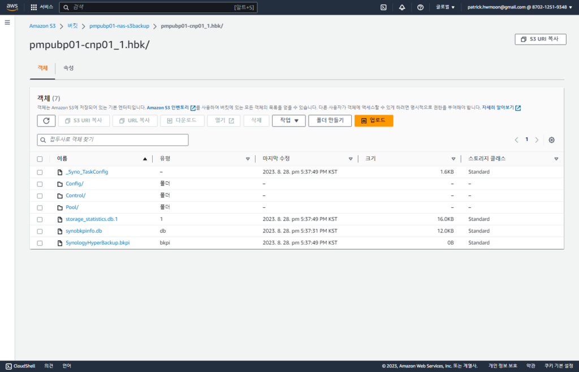579x372 pixels.
Task: Click the orange 업로드 button
Action: coord(374,121)
